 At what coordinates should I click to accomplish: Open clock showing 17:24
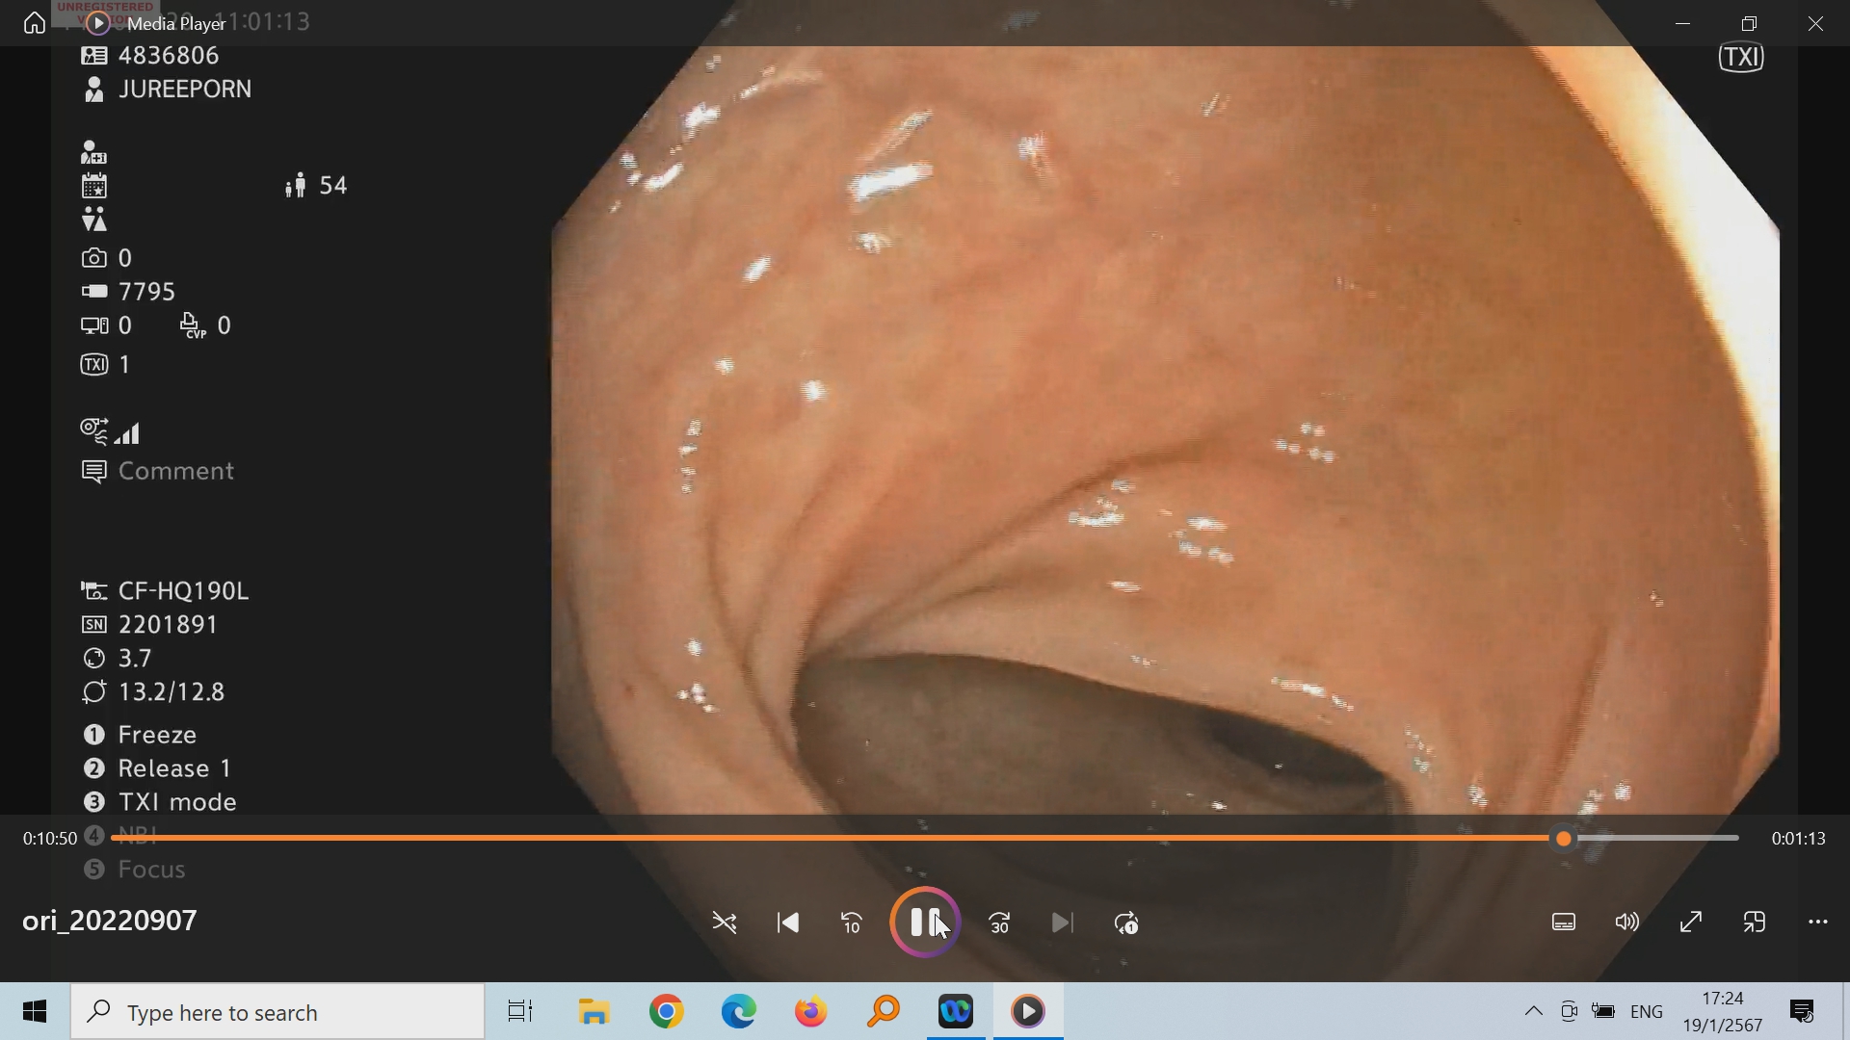(1723, 1012)
